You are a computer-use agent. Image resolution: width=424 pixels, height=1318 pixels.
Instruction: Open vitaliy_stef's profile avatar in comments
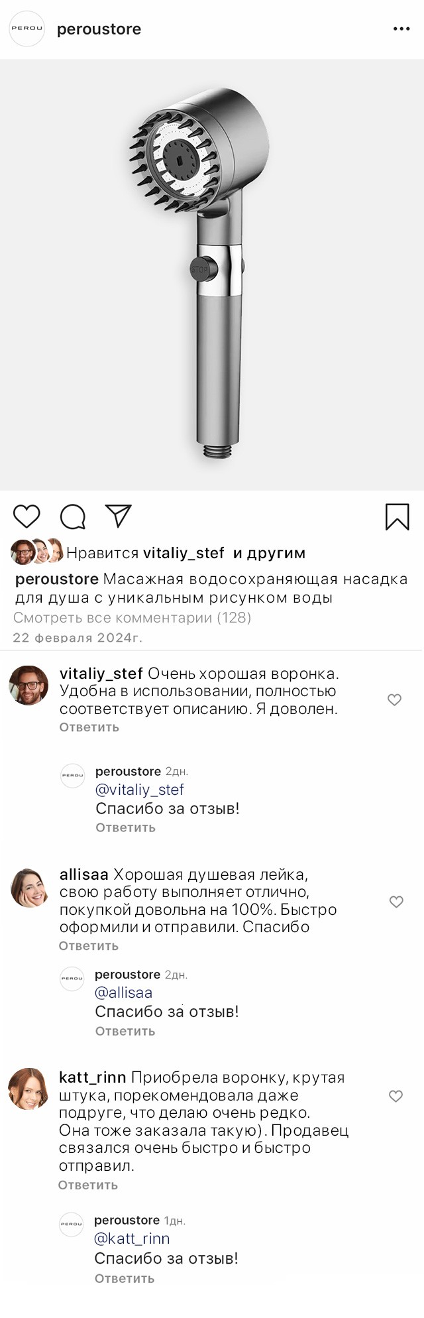tap(28, 685)
